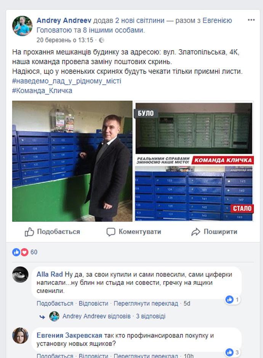The image size is (263, 358).
Task: Click the Поширити share arrow icon
Action: (196, 232)
